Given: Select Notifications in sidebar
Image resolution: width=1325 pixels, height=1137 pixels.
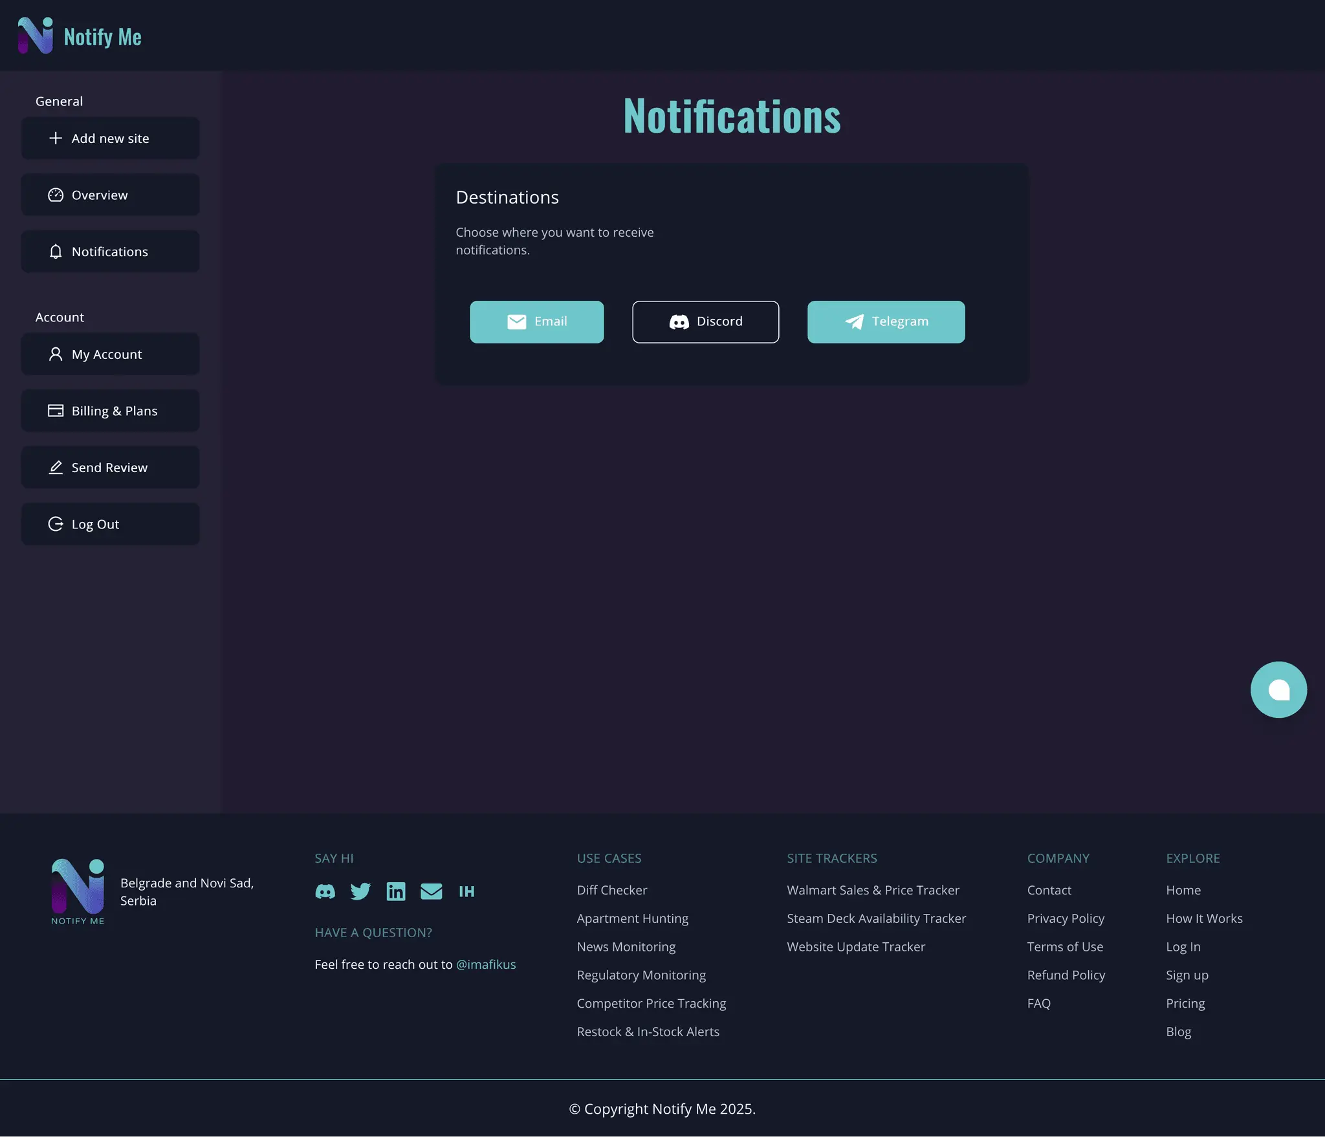Looking at the screenshot, I should tap(111, 252).
